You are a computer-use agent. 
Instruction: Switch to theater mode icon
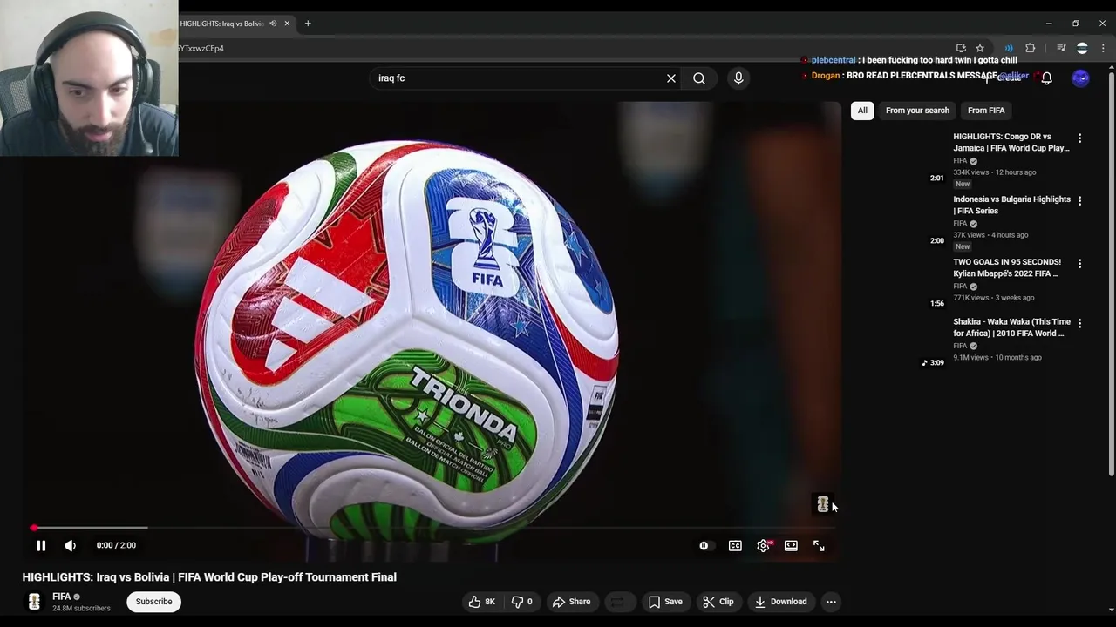pos(791,546)
